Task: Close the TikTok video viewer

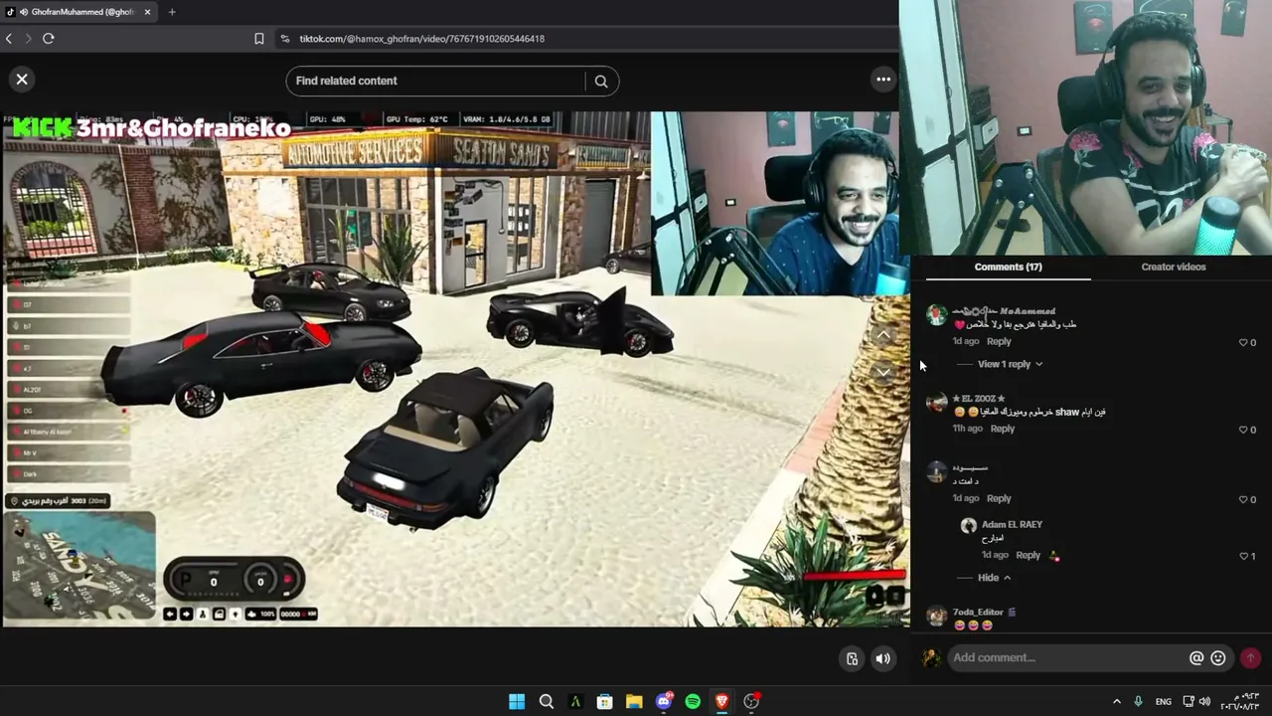Action: pos(22,80)
